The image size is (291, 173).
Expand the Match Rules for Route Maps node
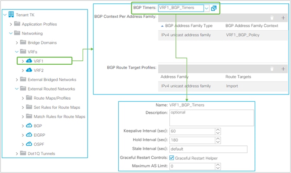(x=23, y=116)
